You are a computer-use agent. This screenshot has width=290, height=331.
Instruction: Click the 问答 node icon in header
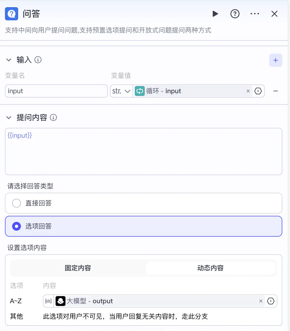tap(12, 14)
